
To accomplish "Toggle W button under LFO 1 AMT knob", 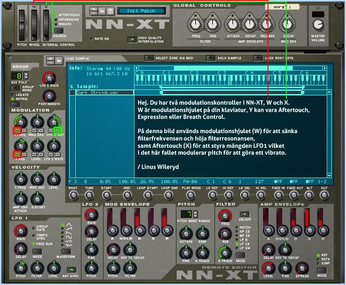I will click(x=50, y=130).
